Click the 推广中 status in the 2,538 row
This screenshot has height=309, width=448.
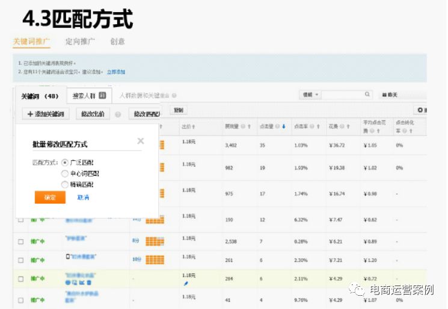pyautogui.click(x=37, y=242)
